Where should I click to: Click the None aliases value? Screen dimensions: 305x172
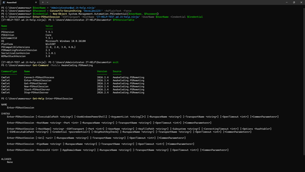(x=10, y=162)
